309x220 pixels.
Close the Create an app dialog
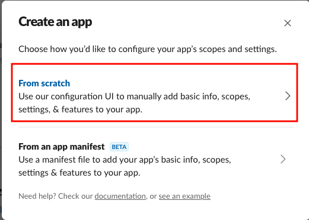[288, 23]
